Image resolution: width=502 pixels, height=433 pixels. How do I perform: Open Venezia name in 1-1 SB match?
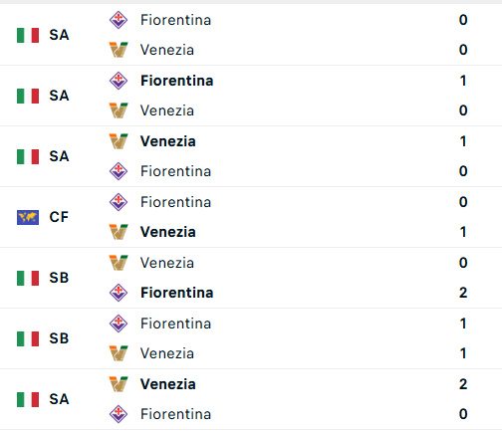pos(167,353)
